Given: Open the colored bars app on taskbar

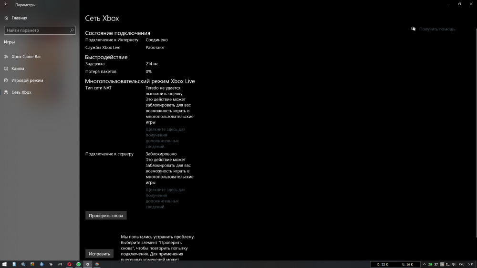Looking at the screenshot, I should 32,264.
